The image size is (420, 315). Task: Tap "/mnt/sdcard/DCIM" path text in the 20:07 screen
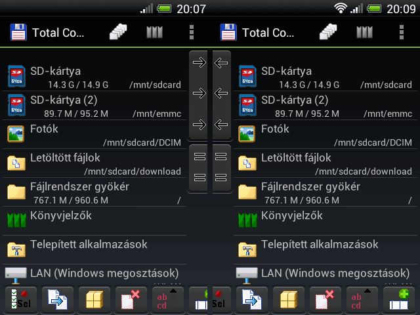tap(142, 142)
